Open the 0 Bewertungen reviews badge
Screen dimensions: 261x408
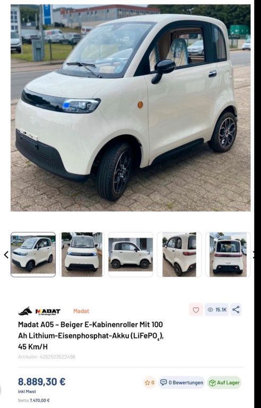(x=181, y=382)
